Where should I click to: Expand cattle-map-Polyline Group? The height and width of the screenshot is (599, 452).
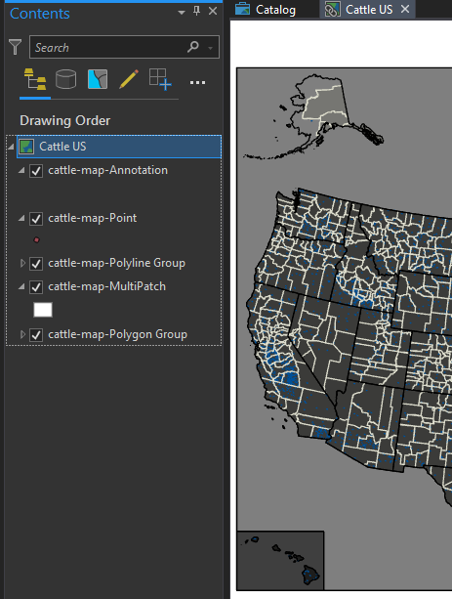point(22,263)
